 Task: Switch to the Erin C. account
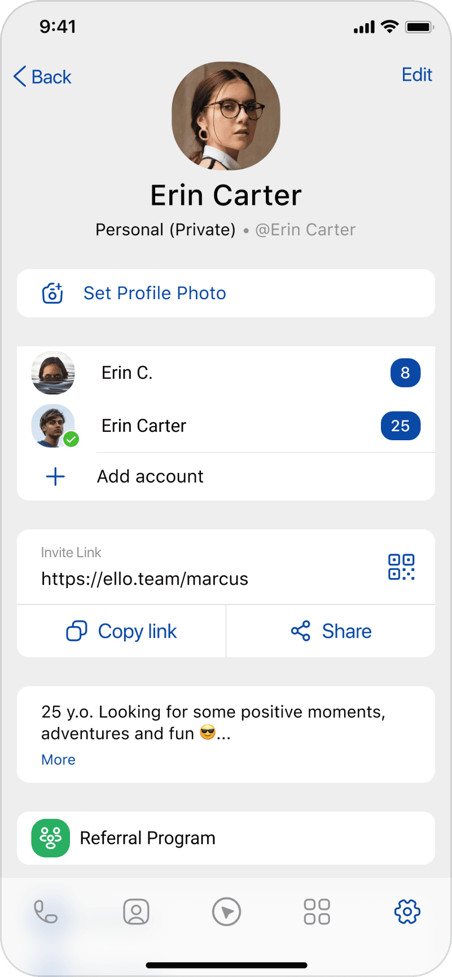tap(127, 373)
